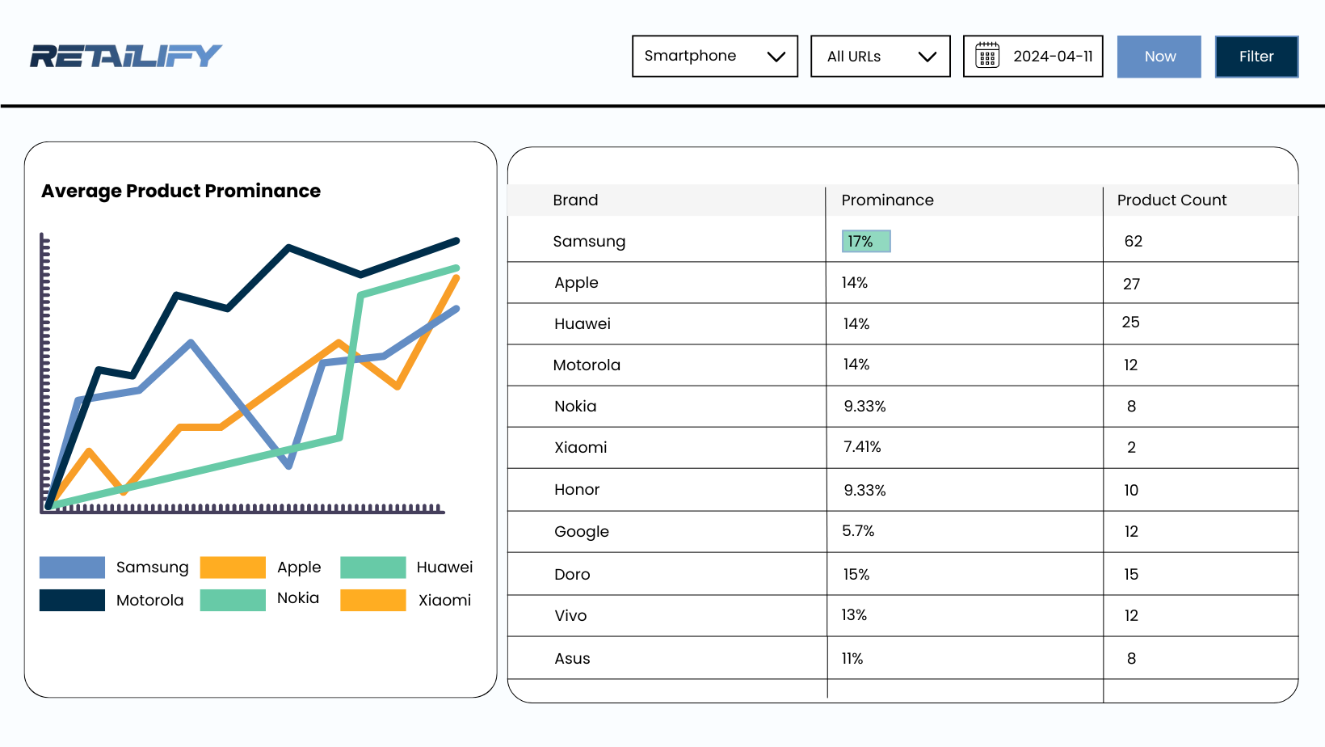Click the Motorola legend color swatch icon

pos(72,600)
